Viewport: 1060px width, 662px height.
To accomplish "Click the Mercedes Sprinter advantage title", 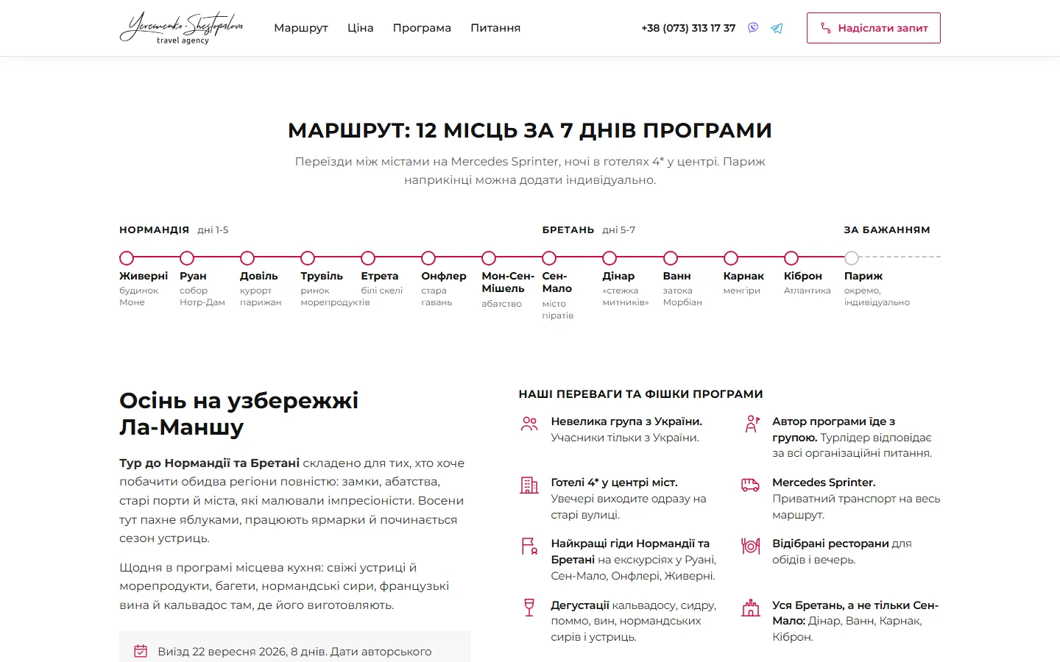I will tap(824, 483).
